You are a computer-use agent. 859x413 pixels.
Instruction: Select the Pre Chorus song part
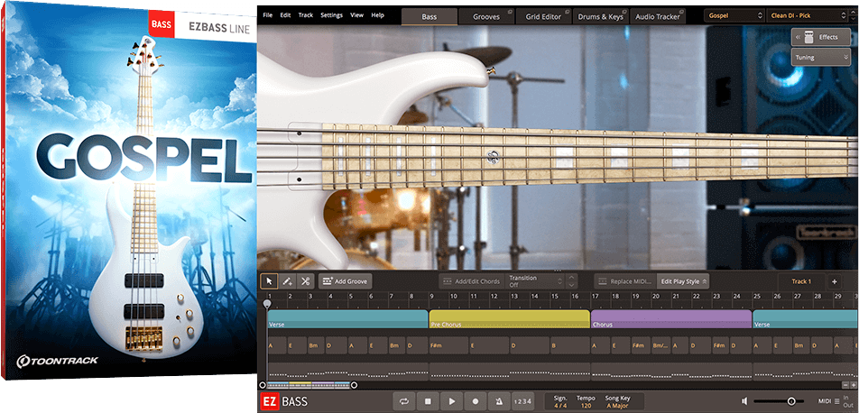tap(510, 319)
